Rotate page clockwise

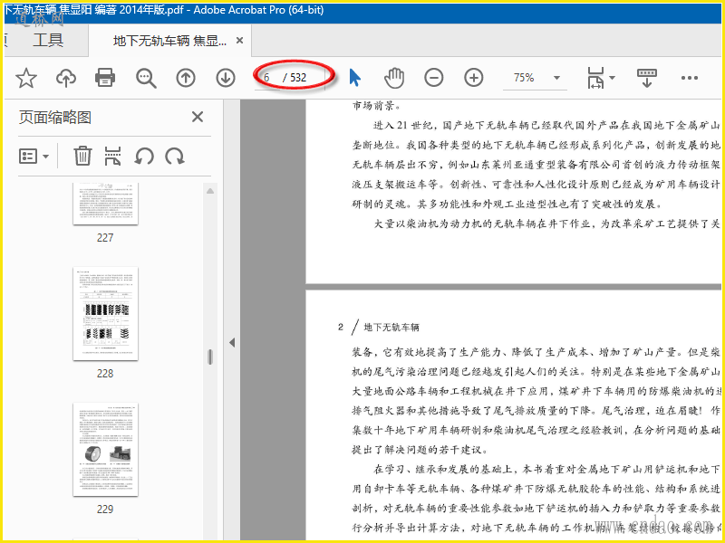click(175, 156)
